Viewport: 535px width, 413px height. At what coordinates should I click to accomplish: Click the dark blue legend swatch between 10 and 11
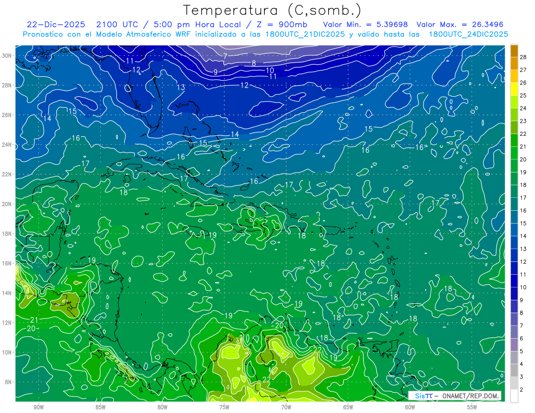(x=514, y=281)
